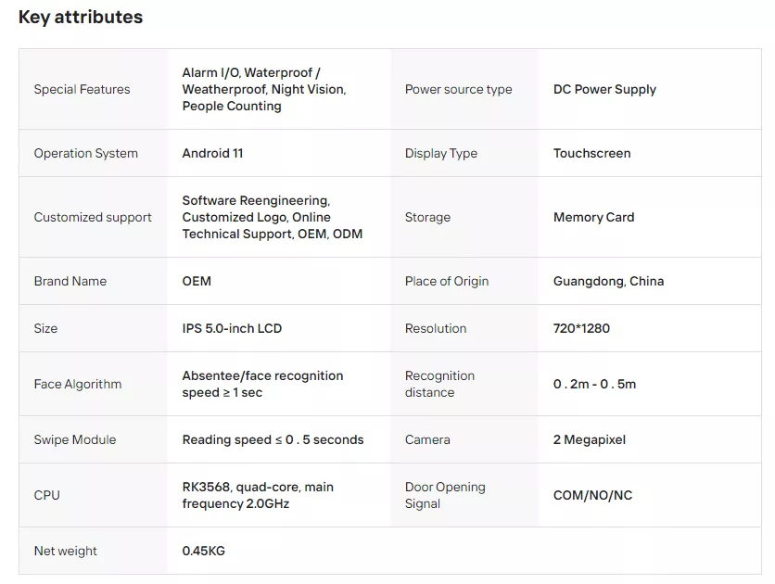The image size is (775, 584).
Task: Select the Swipe Module label
Action: tap(75, 439)
